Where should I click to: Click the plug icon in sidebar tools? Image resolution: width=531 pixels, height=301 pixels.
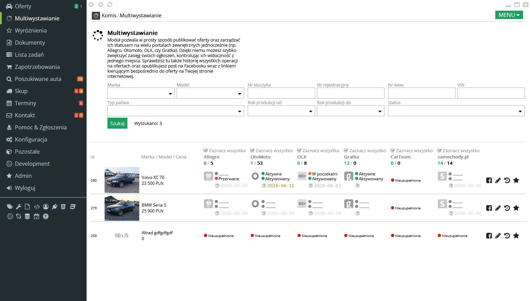54,207
